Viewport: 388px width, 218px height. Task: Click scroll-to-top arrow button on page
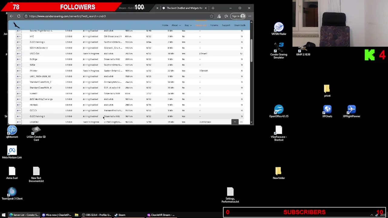235,122
